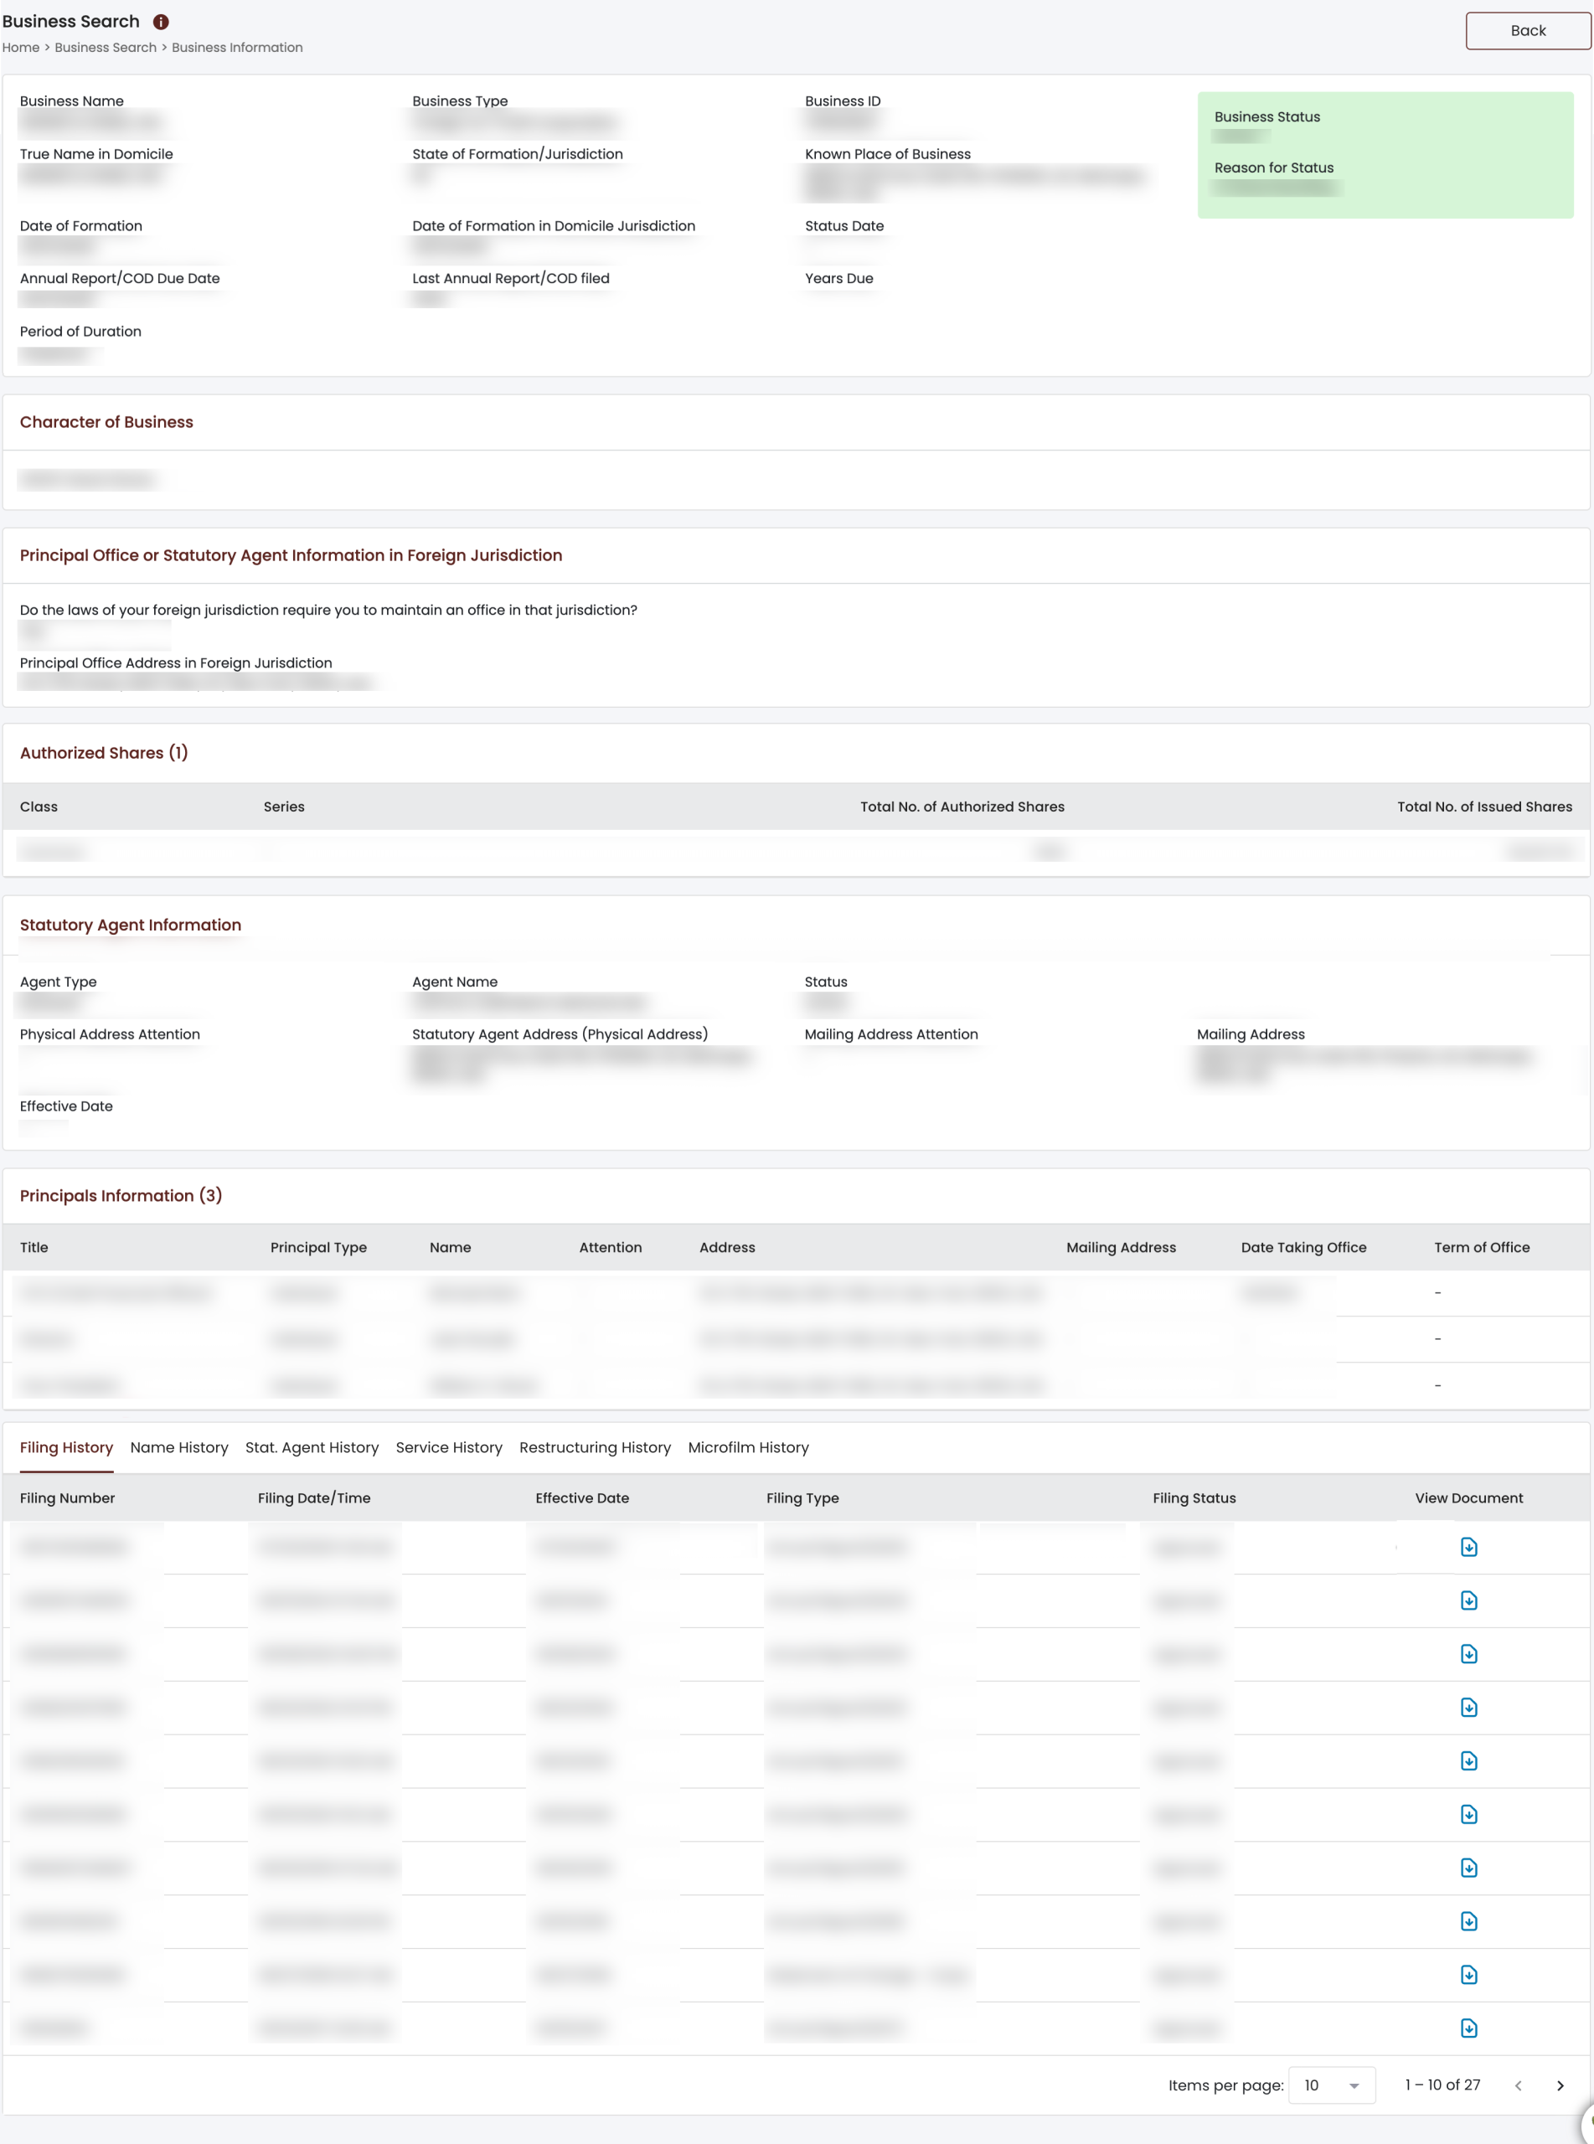Switch to the Microfilm History tab
This screenshot has width=1594, height=2144.
749,1448
